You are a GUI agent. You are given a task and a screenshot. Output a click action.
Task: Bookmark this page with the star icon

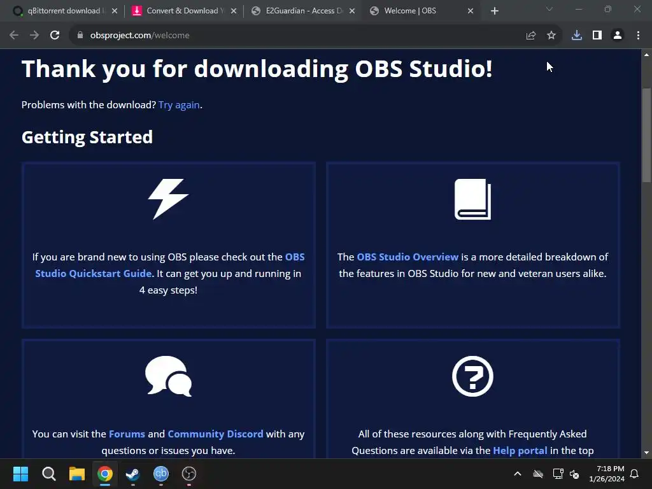551,36
